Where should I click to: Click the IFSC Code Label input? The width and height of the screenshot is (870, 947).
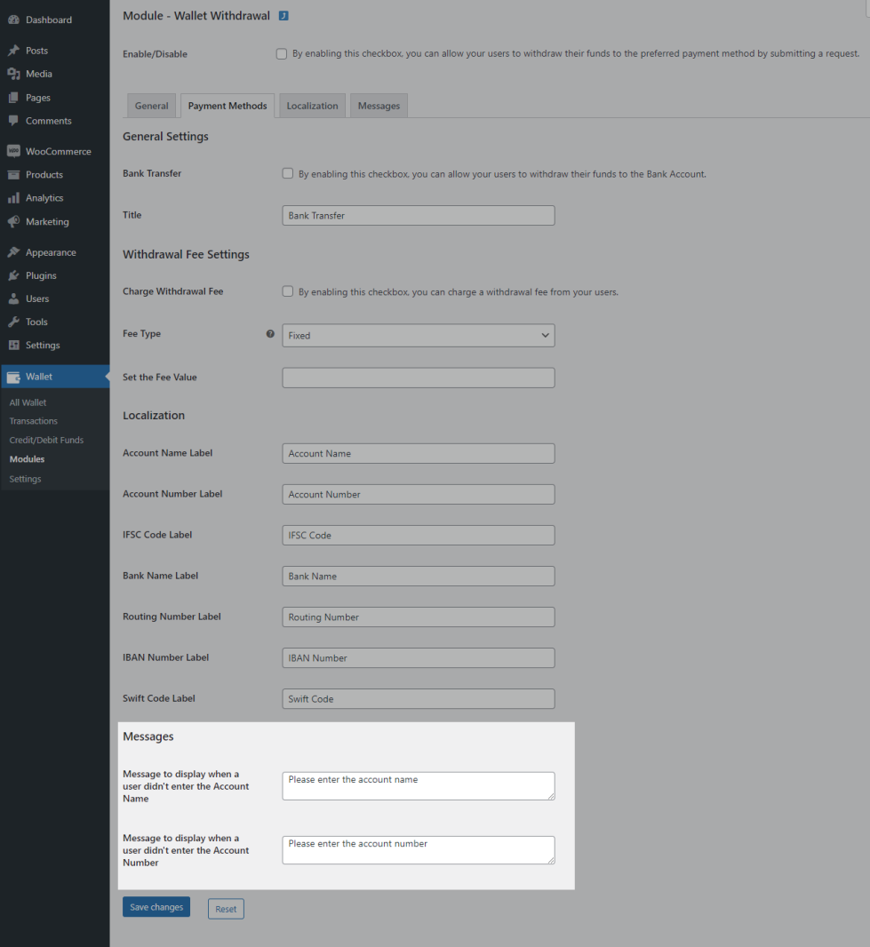point(418,536)
